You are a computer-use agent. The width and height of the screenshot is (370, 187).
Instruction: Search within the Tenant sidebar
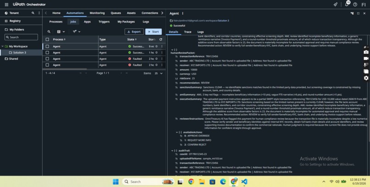point(33,13)
